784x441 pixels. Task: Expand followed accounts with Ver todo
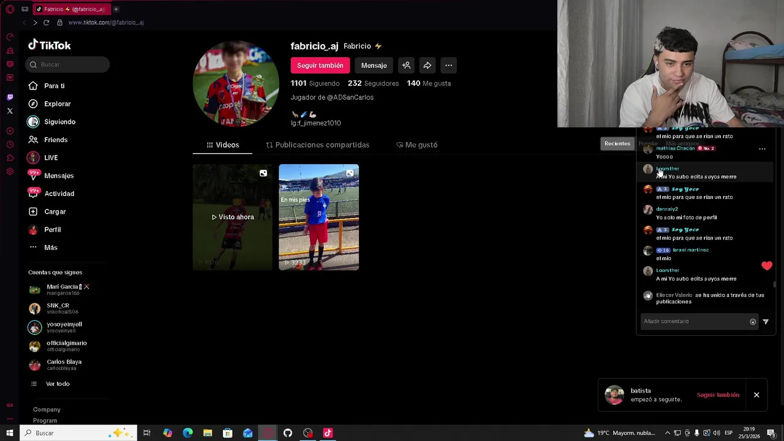click(x=58, y=384)
